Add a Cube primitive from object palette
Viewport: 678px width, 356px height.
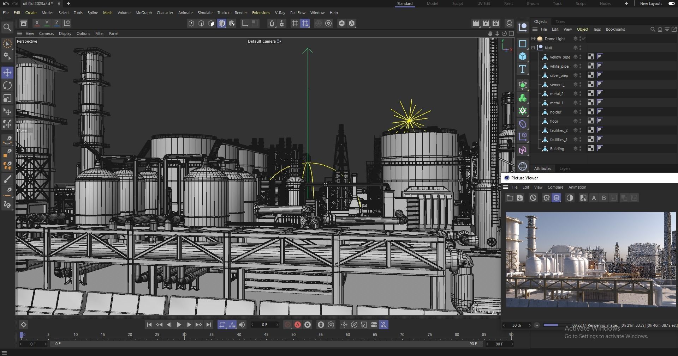tap(523, 56)
